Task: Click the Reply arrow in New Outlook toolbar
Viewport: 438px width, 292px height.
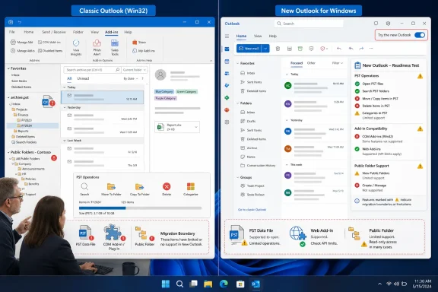Action: tap(339, 49)
